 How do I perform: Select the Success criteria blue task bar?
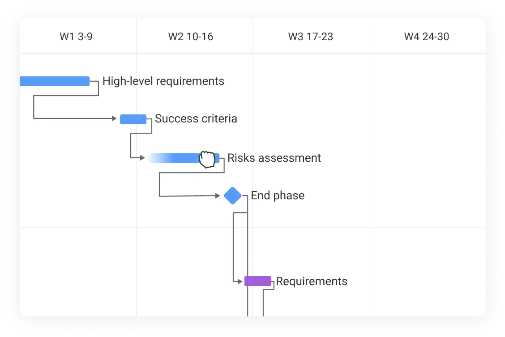click(x=133, y=119)
